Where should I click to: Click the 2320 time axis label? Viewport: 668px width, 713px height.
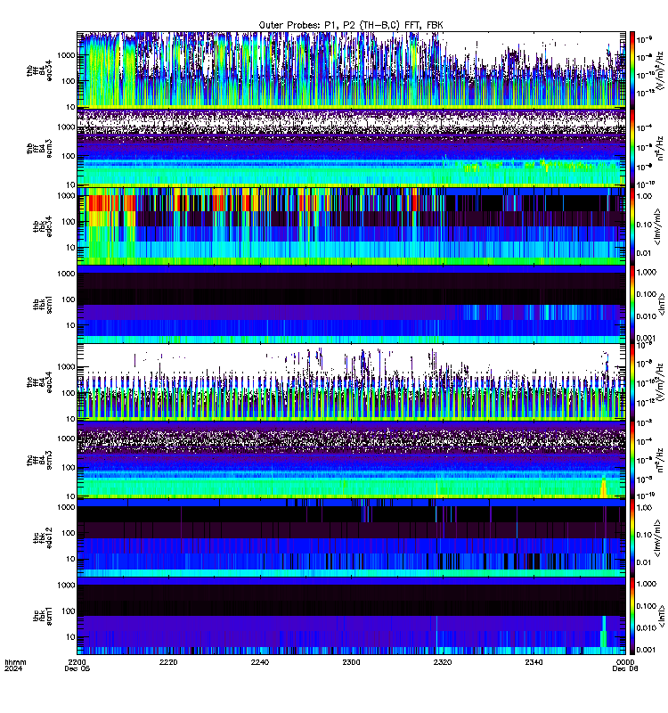(x=443, y=662)
